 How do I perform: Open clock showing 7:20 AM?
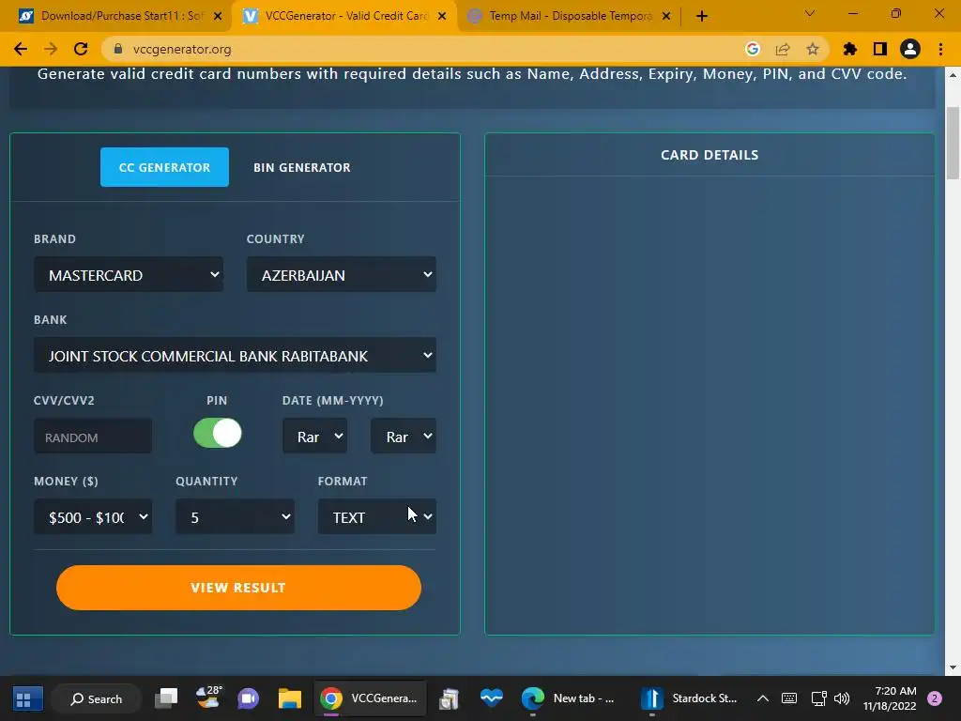coord(890,698)
